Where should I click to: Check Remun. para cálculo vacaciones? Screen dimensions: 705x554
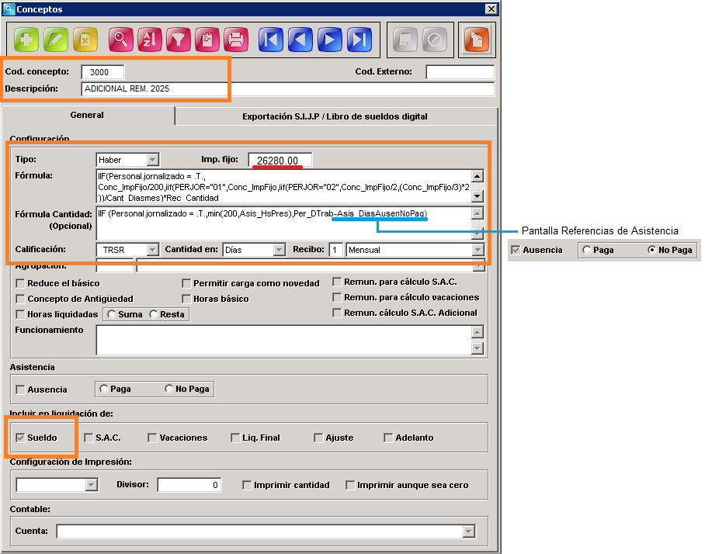tap(337, 297)
